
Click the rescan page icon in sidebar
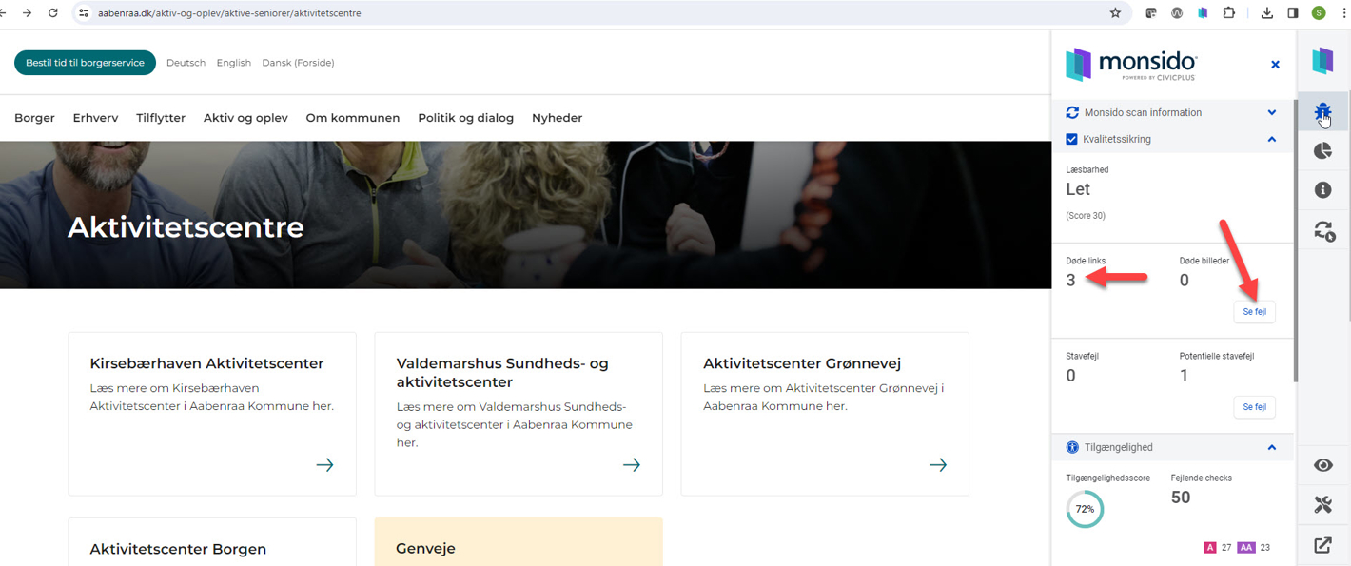point(1322,230)
